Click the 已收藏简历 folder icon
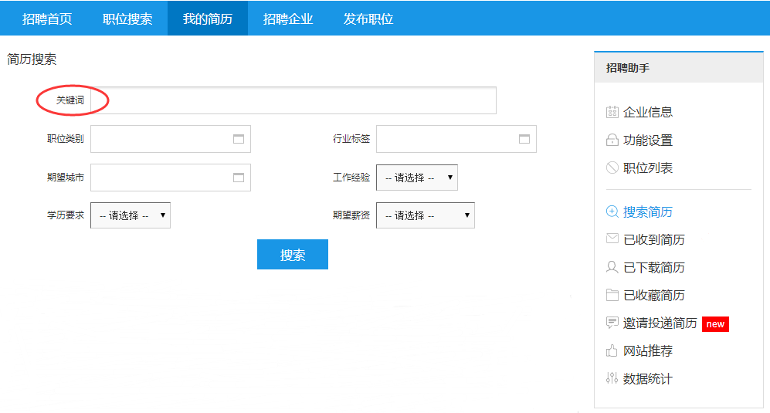 pos(612,295)
